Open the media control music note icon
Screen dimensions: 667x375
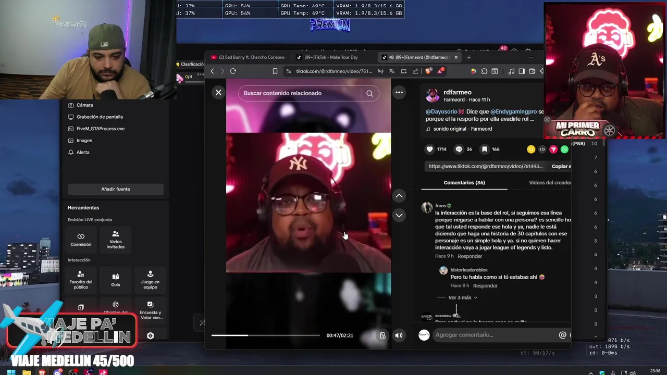coord(511,71)
